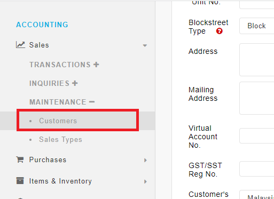
Task: Click into the Mailing Address text area
Action: coord(257,98)
